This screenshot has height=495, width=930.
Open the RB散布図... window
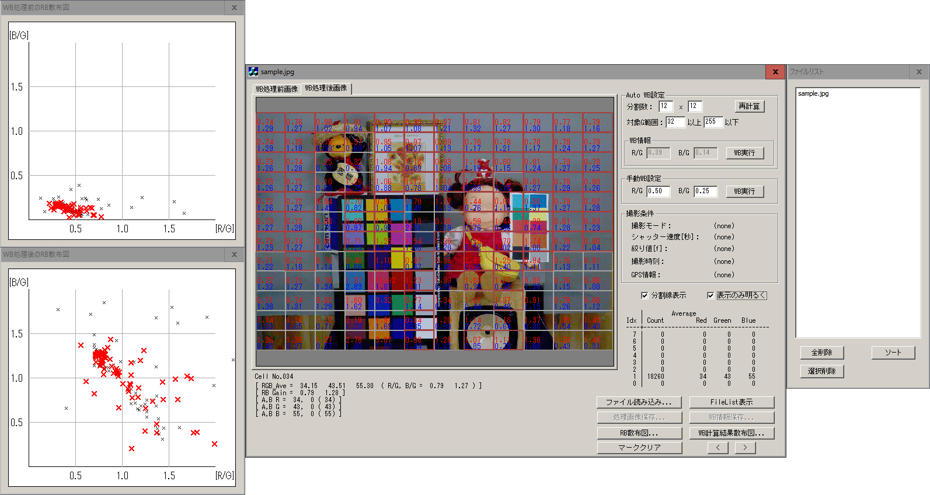point(639,433)
